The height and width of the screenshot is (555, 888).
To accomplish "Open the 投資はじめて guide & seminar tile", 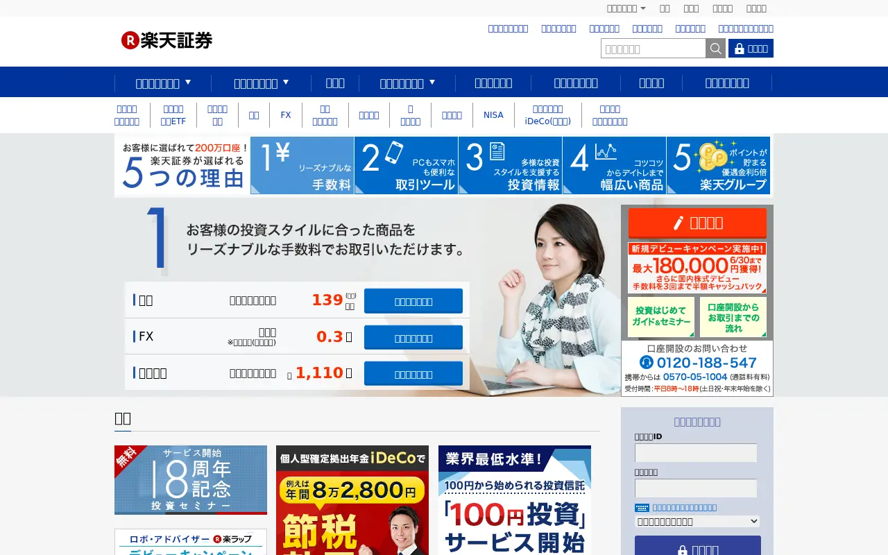I will [661, 317].
